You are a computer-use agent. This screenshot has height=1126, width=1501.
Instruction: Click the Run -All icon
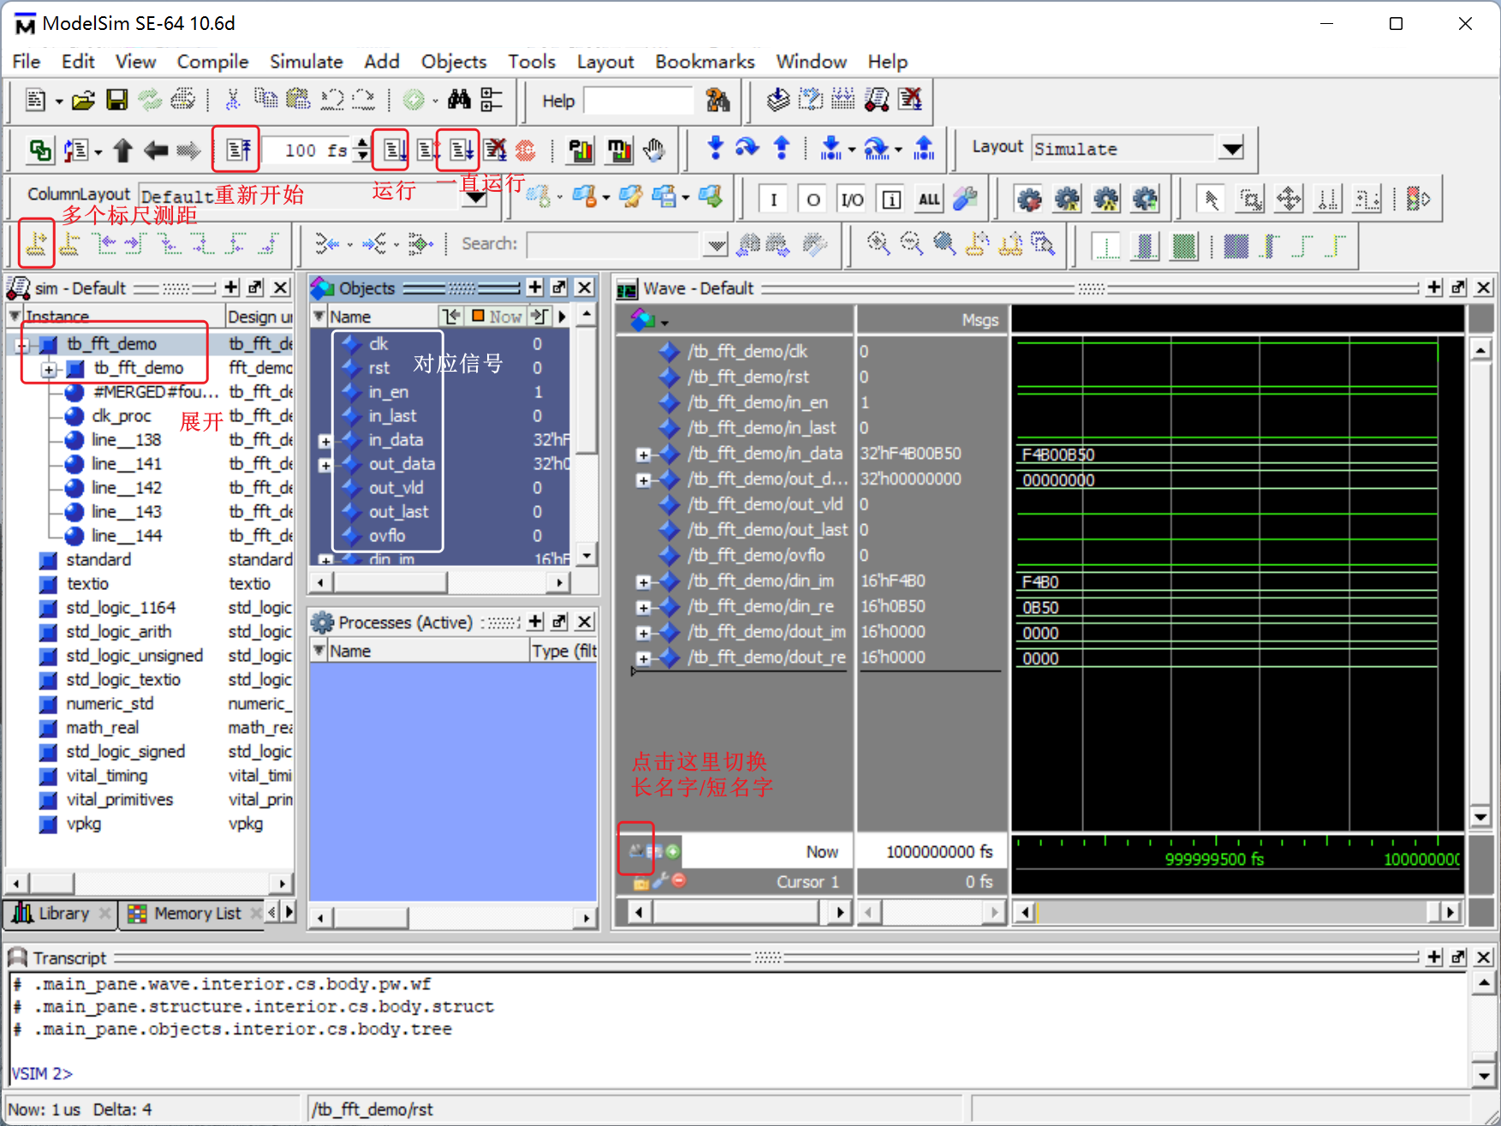461,151
